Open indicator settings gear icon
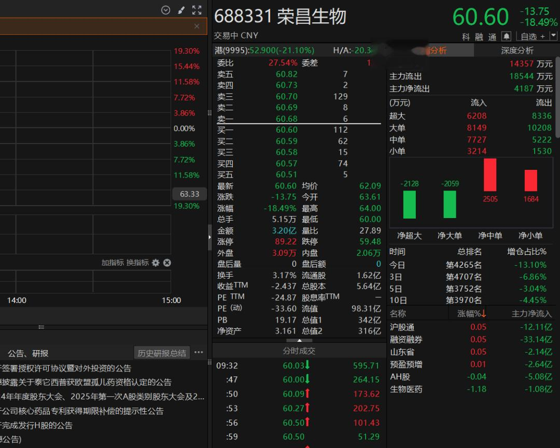560x448 pixels. click(x=156, y=263)
